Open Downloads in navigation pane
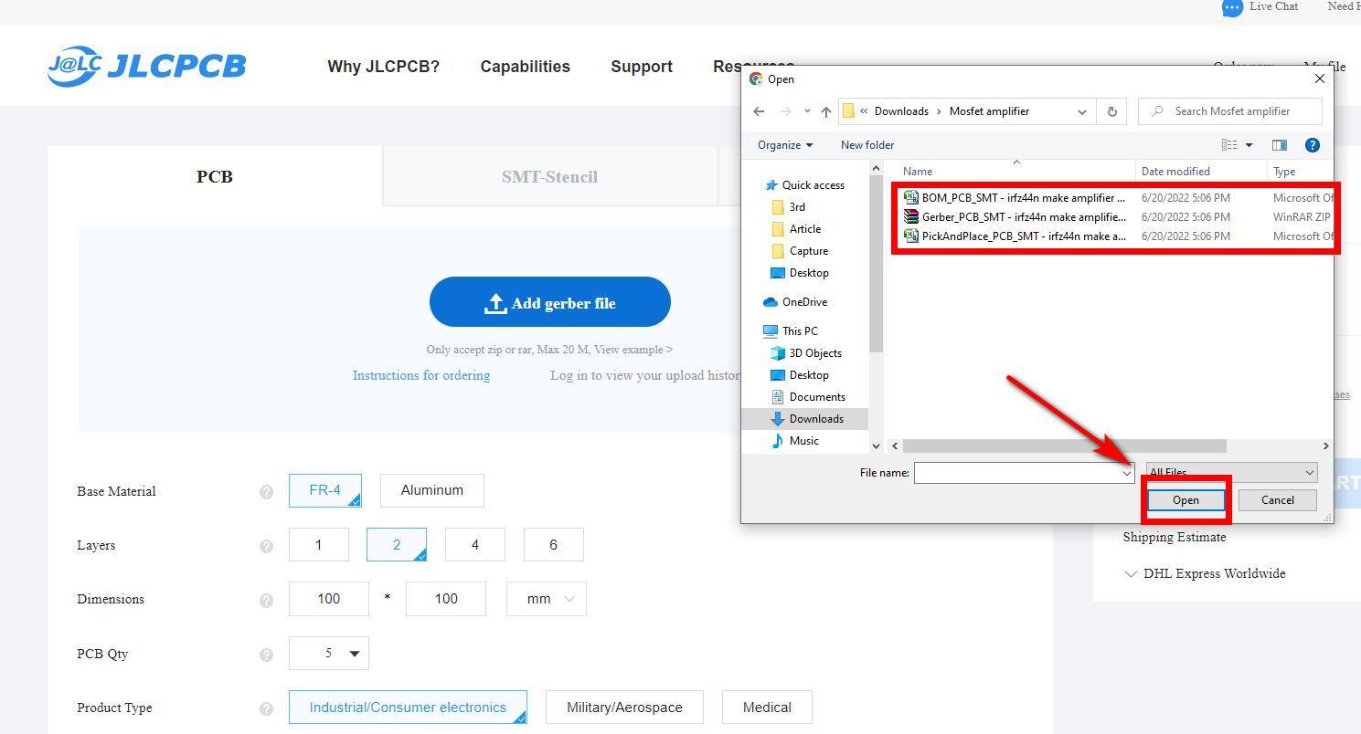1361x734 pixels. coord(807,419)
